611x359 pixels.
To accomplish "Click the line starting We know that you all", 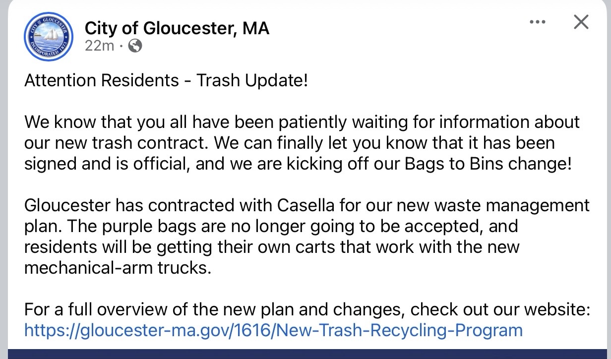I will click(x=302, y=122).
